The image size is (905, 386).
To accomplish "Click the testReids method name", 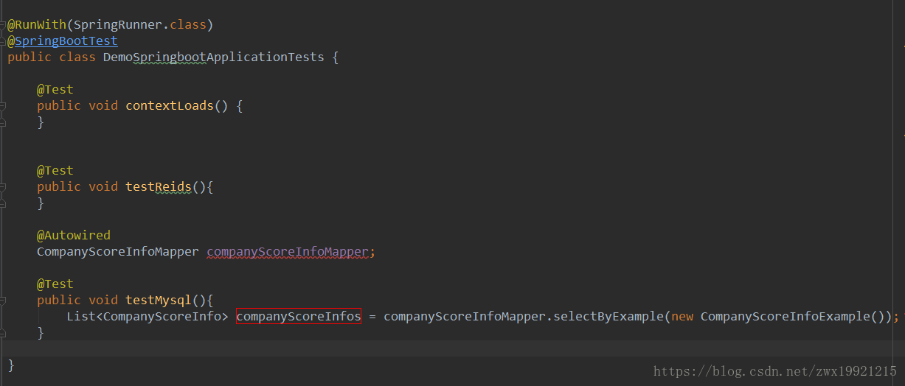I will click(x=159, y=186).
